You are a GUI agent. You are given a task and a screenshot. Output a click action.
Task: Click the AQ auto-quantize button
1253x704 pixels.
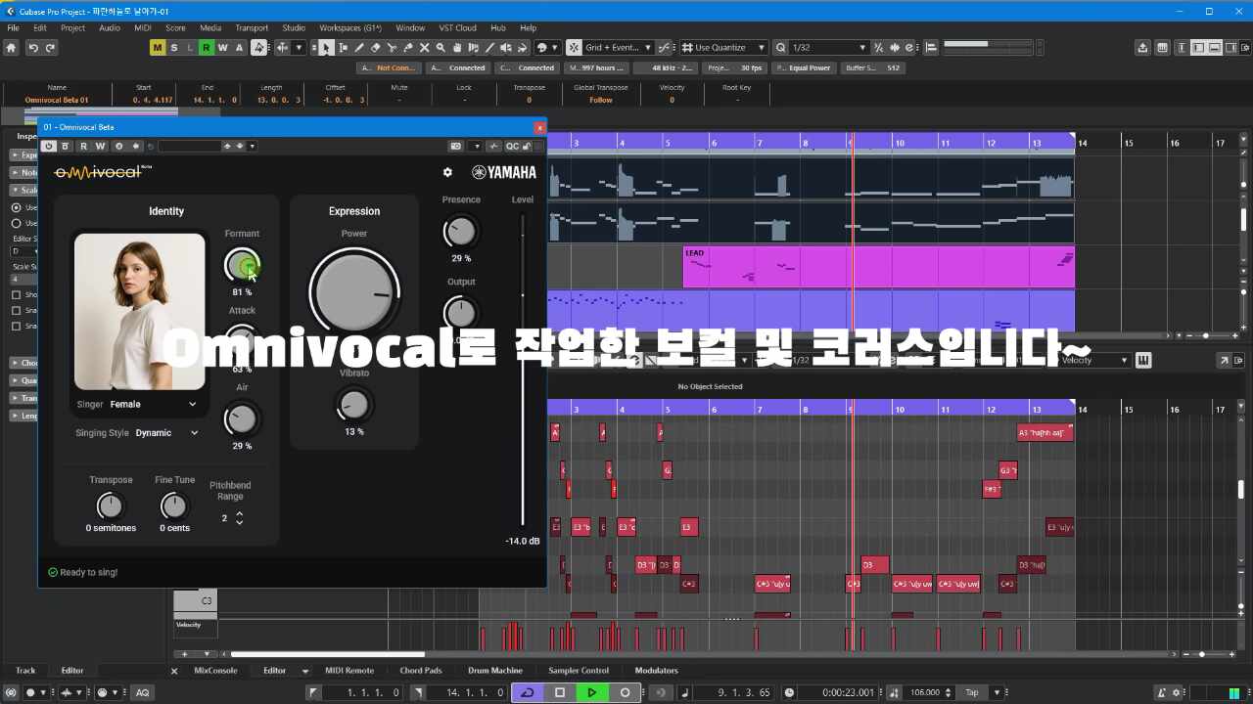click(x=142, y=692)
